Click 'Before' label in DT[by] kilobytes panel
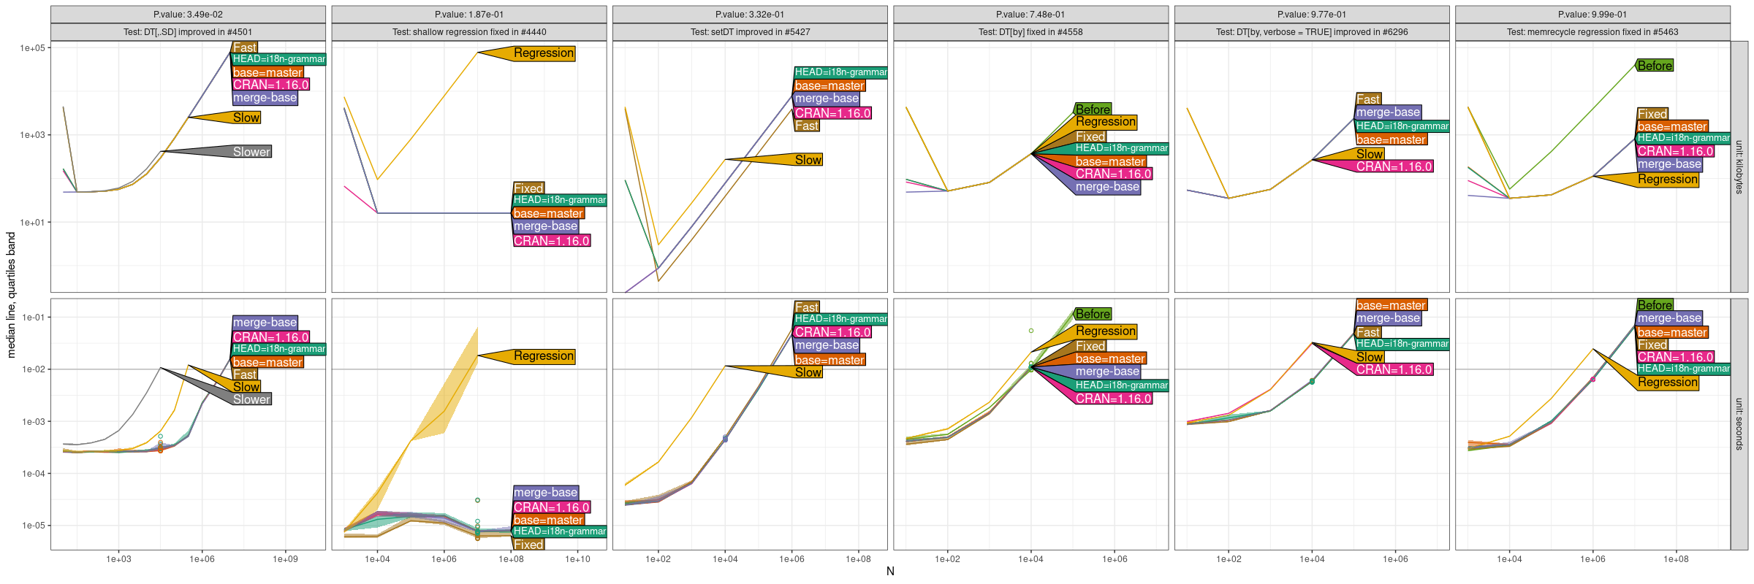 1093,109
